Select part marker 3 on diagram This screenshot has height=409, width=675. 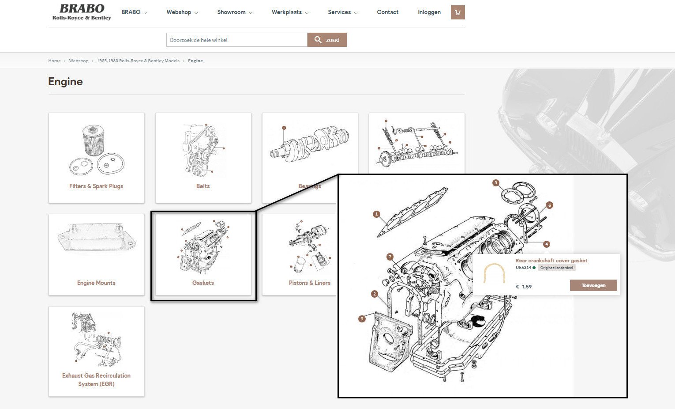362,318
